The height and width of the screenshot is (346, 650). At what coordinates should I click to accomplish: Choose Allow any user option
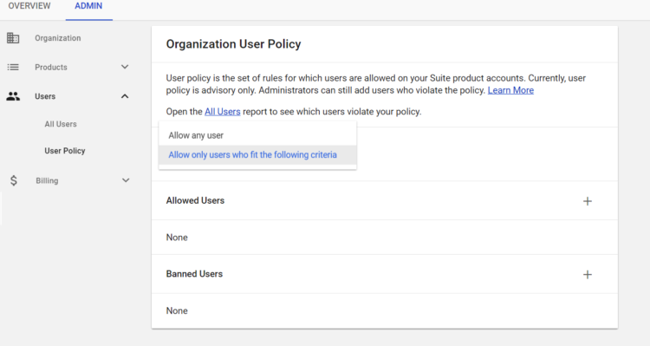tap(257, 135)
